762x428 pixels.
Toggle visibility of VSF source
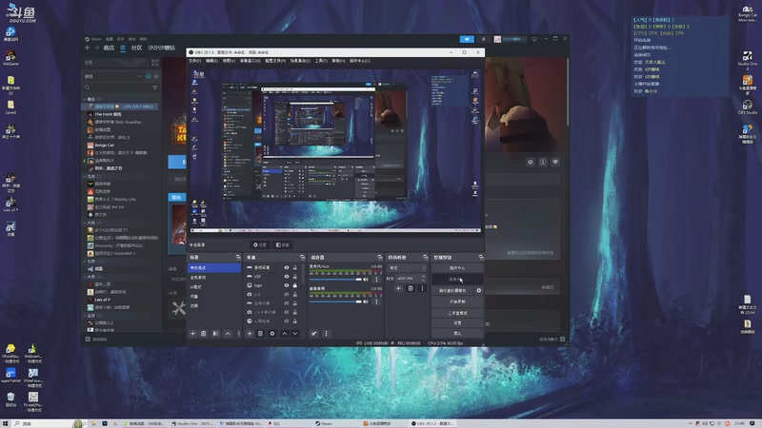coord(287,276)
